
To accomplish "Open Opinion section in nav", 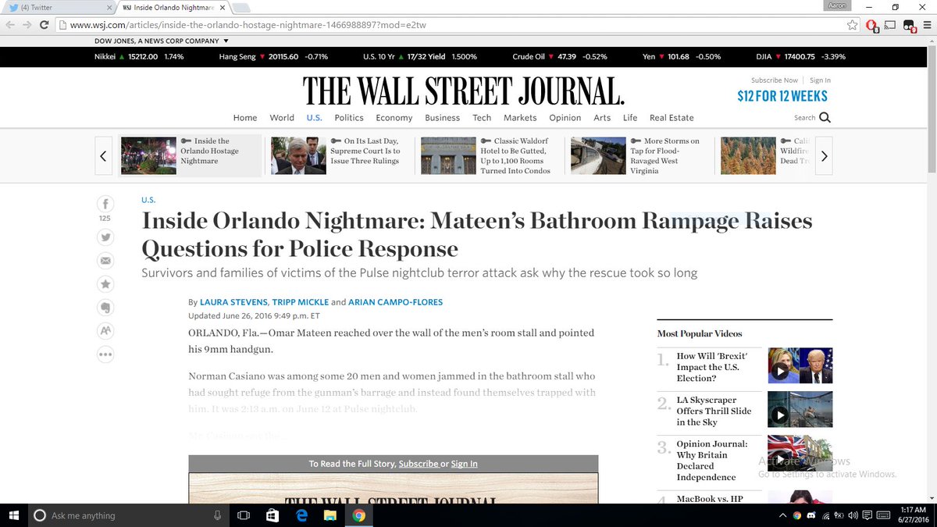I will click(565, 118).
